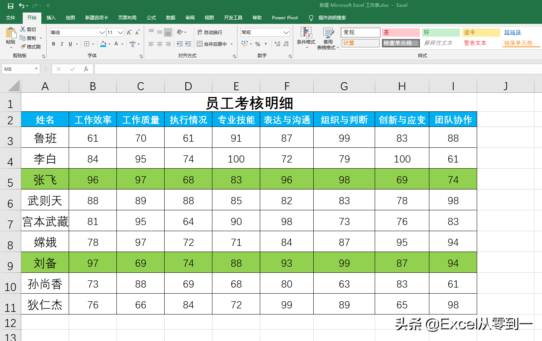Apply the Good (好) cell style

[441, 33]
